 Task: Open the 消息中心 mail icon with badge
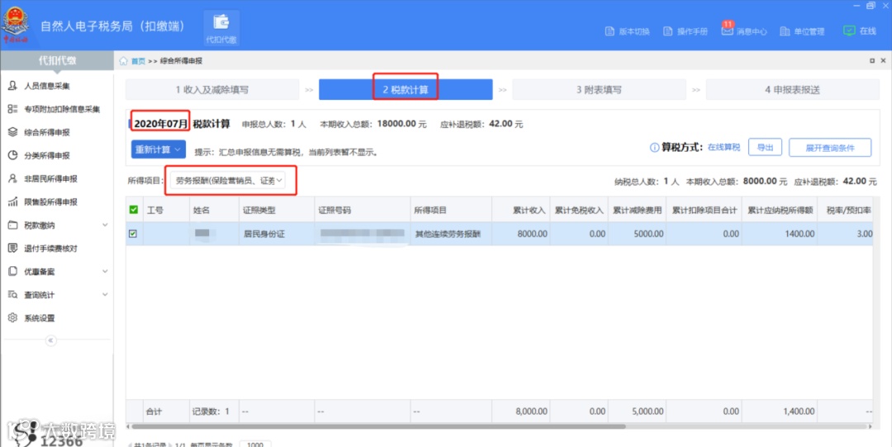pos(727,31)
